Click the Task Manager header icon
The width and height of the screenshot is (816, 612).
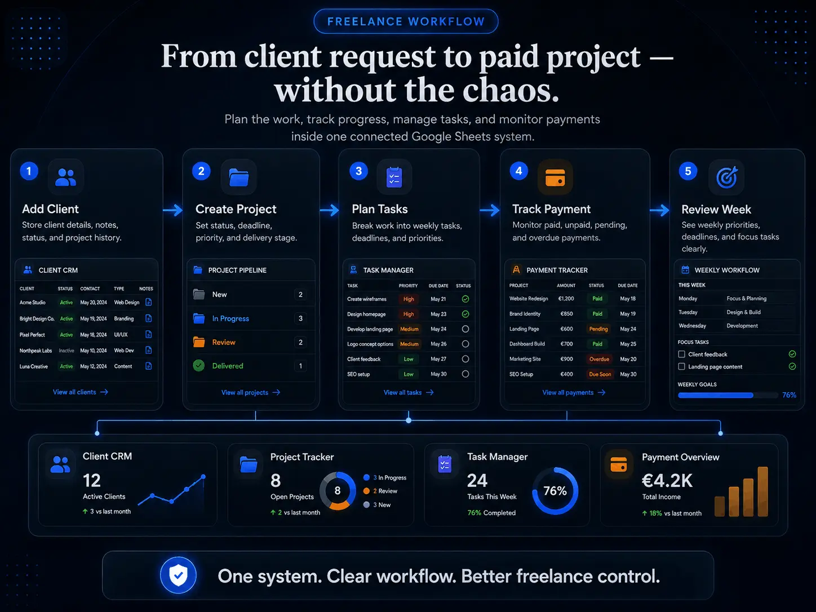[353, 270]
